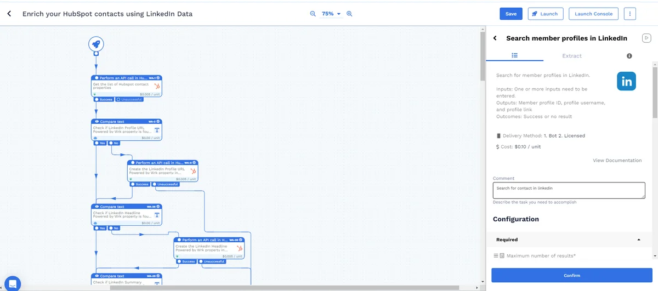Click the canvas vertical scrollbar down arrow
The image size is (658, 291).
483,281
